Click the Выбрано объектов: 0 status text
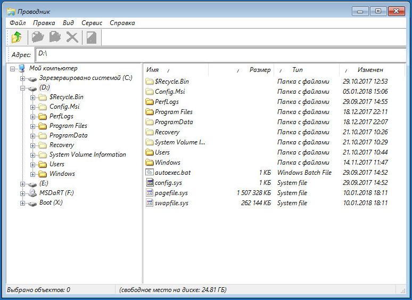This screenshot has height=300, width=412. [x=39, y=290]
